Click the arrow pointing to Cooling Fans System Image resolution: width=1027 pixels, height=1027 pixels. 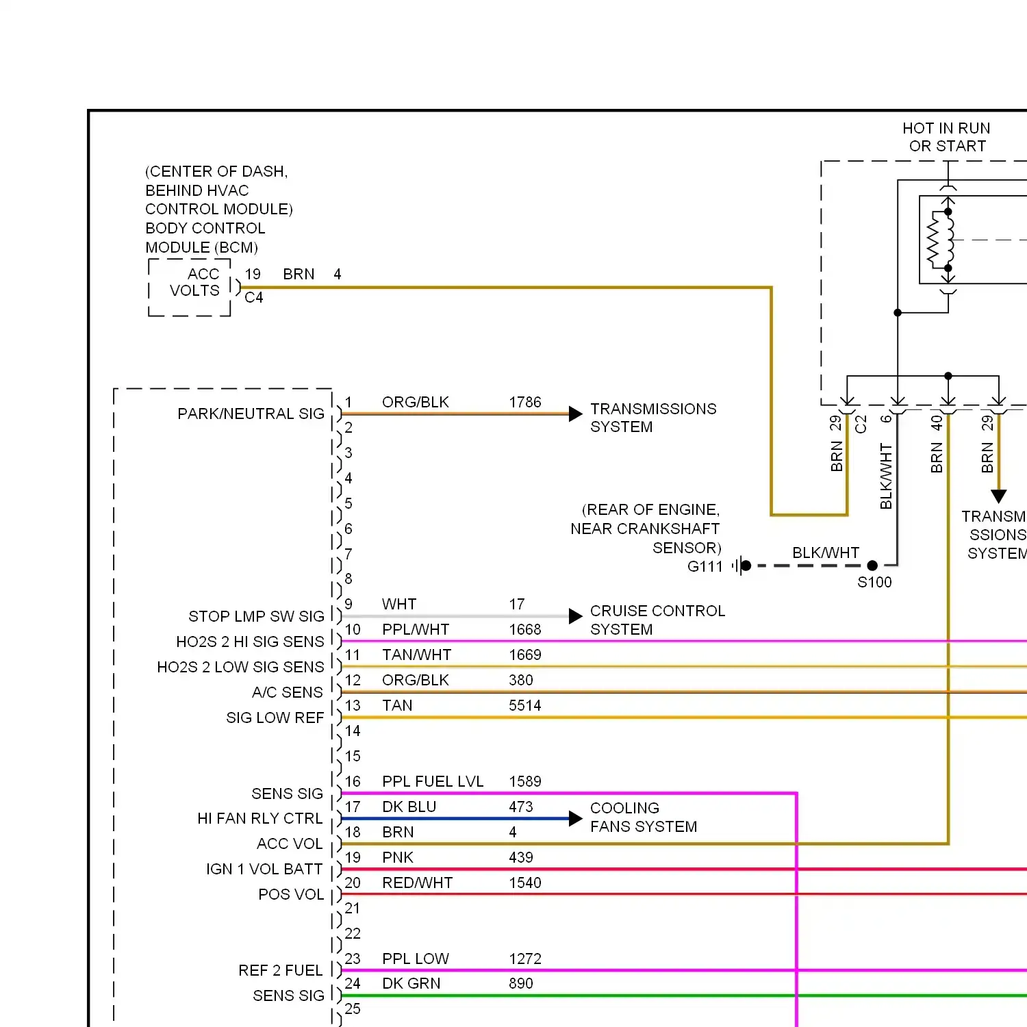(575, 818)
